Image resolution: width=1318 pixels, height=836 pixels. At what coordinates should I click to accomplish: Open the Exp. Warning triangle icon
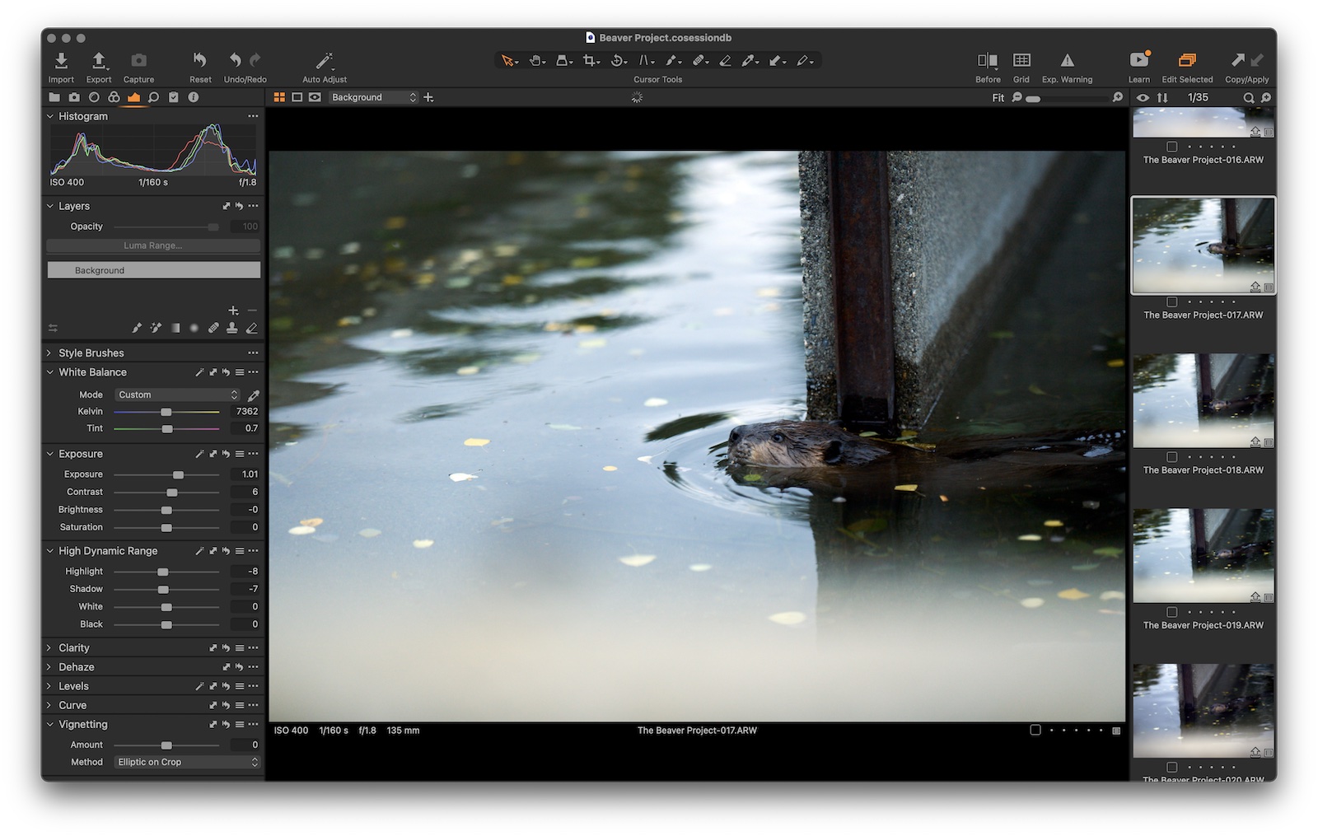1067,60
